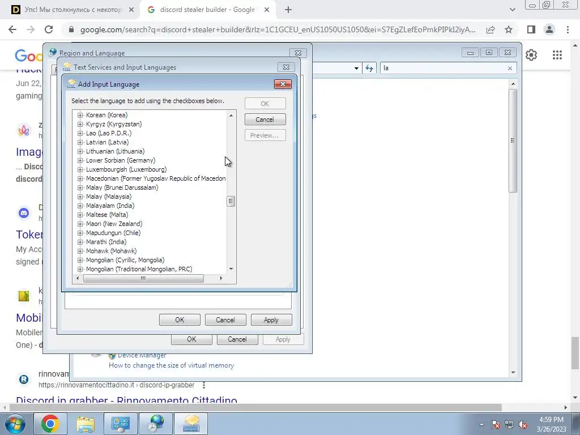Click Cancel in Add Input Language dialog
This screenshot has width=580, height=435.
(265, 120)
